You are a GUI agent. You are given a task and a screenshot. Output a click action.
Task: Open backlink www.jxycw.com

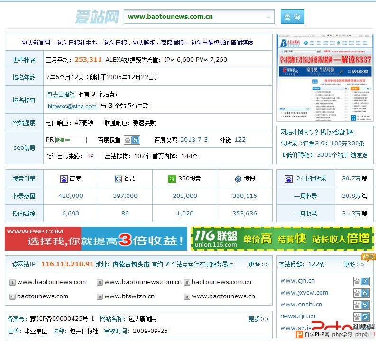(304, 292)
